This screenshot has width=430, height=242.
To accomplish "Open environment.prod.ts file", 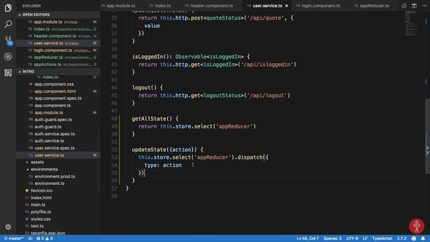I will [x=54, y=176].
